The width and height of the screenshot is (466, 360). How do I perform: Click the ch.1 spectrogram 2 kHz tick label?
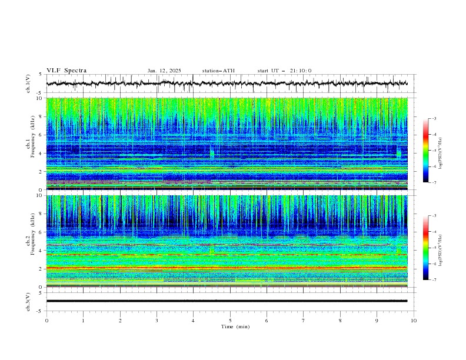click(42, 172)
